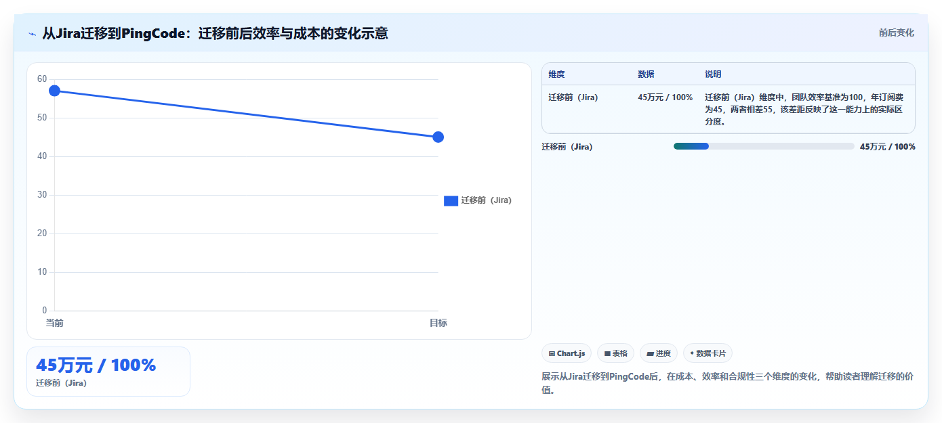Screen dimensions: 942x423
Task: Click the explanation text in 说明 column
Action: 805,110
